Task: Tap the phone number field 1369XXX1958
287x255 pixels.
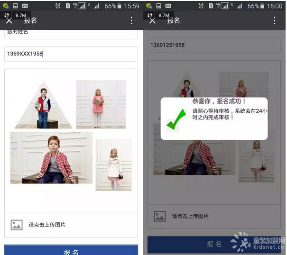Action: click(x=71, y=54)
